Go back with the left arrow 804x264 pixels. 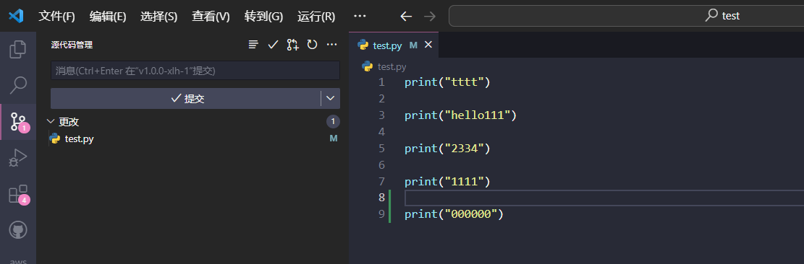406,17
